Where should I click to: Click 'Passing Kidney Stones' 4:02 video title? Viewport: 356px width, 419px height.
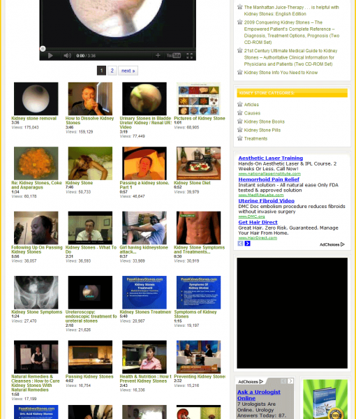coord(89,376)
